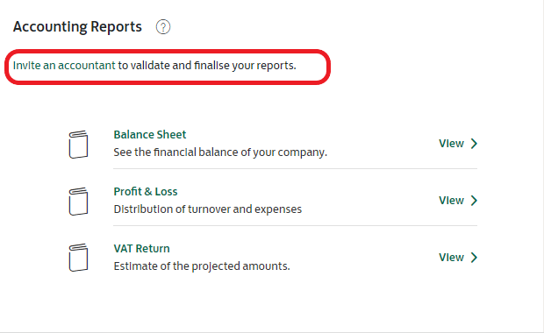Viewport: 544px width, 333px height.
Task: Open the Profit & Loss title link
Action: (x=146, y=192)
